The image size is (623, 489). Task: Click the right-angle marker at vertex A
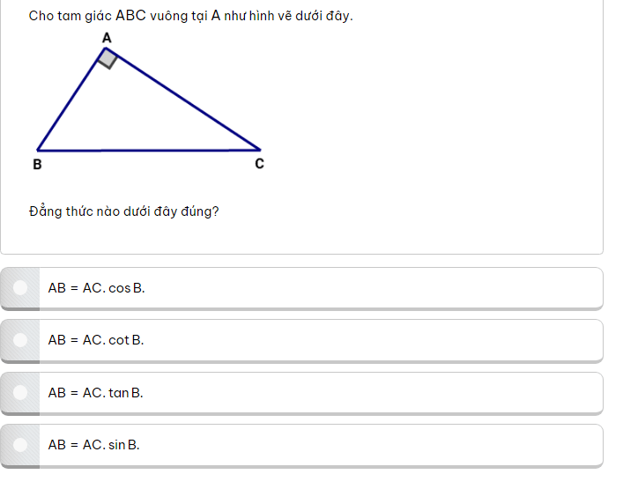tap(108, 59)
